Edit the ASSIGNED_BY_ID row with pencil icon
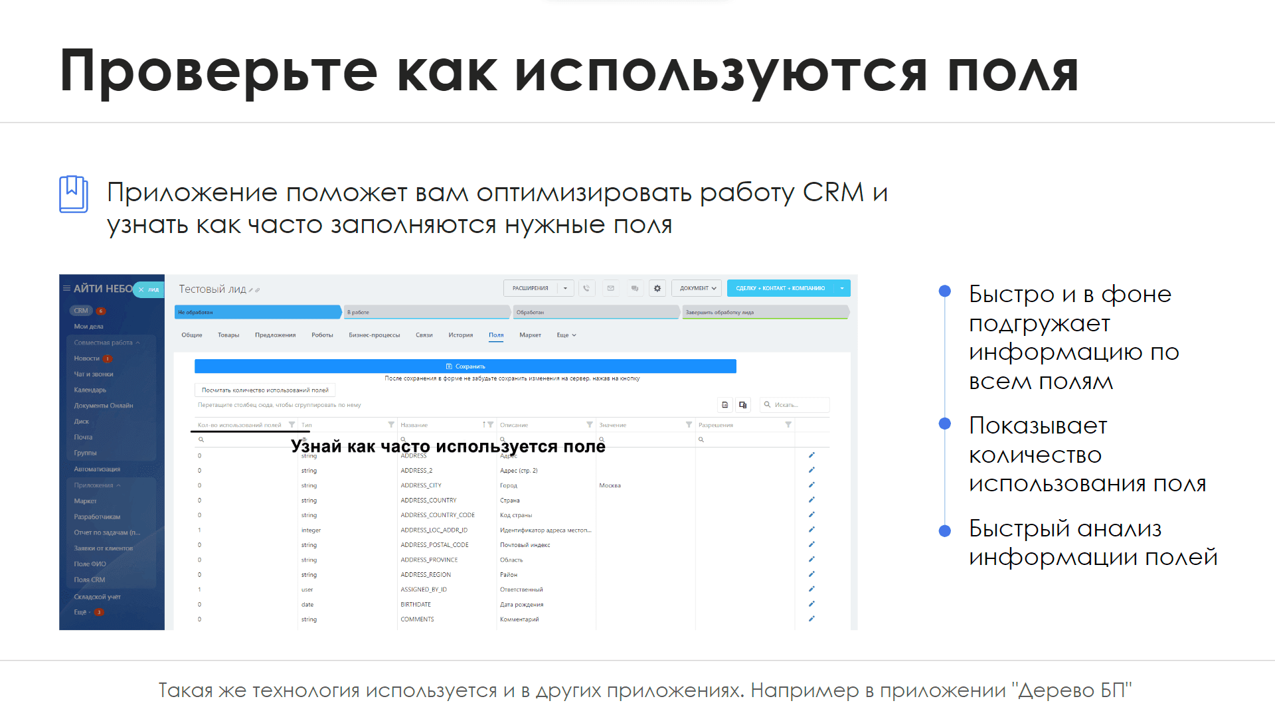Viewport: 1275px width, 717px height. click(x=811, y=590)
